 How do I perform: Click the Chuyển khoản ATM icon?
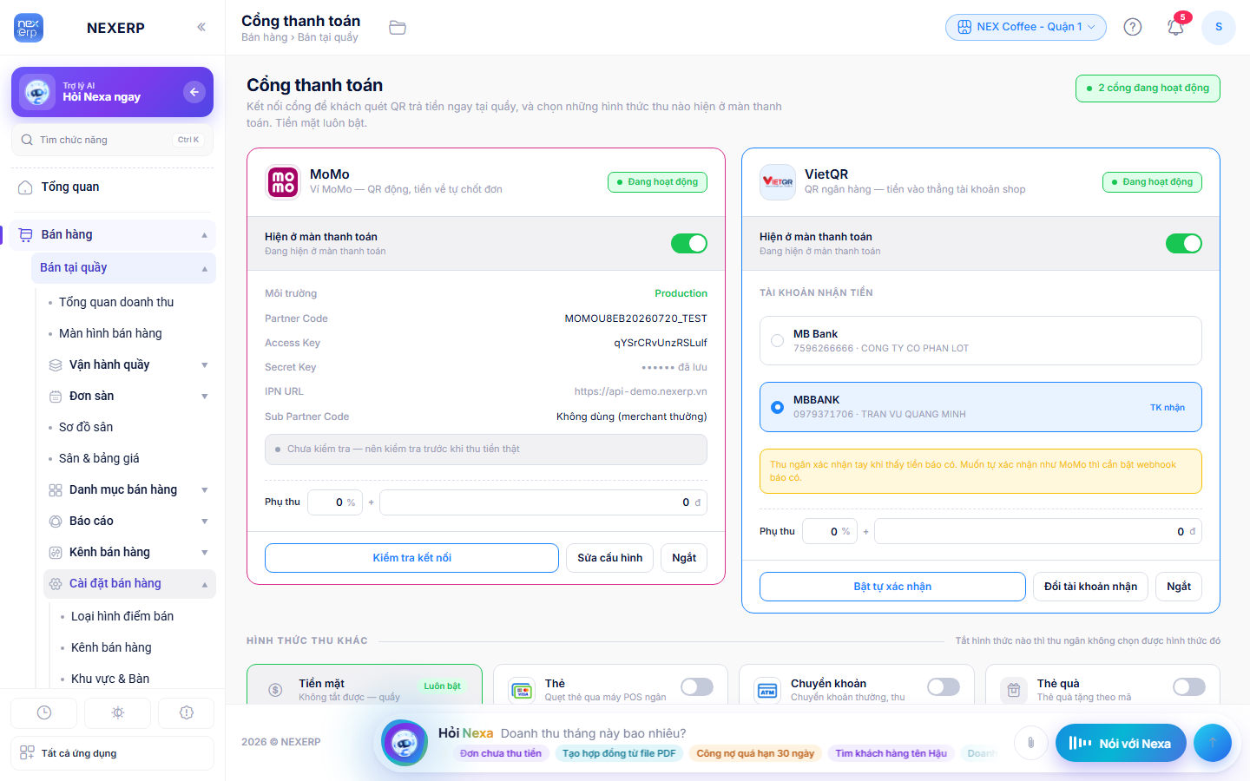pos(767,690)
